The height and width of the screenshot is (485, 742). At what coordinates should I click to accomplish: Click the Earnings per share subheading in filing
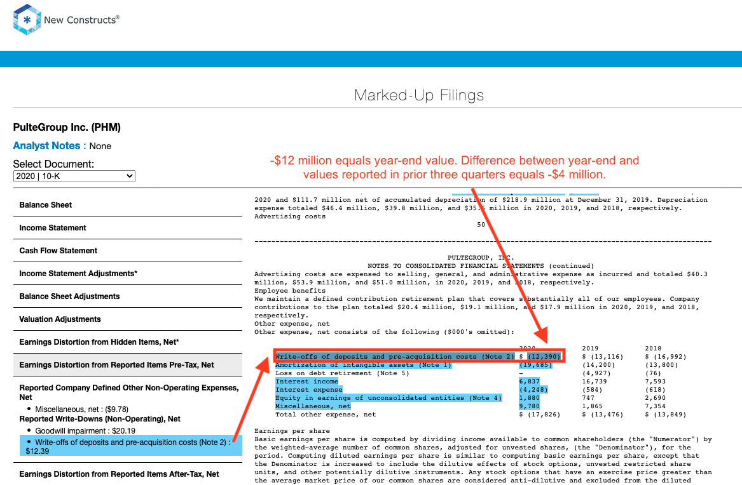tap(292, 431)
